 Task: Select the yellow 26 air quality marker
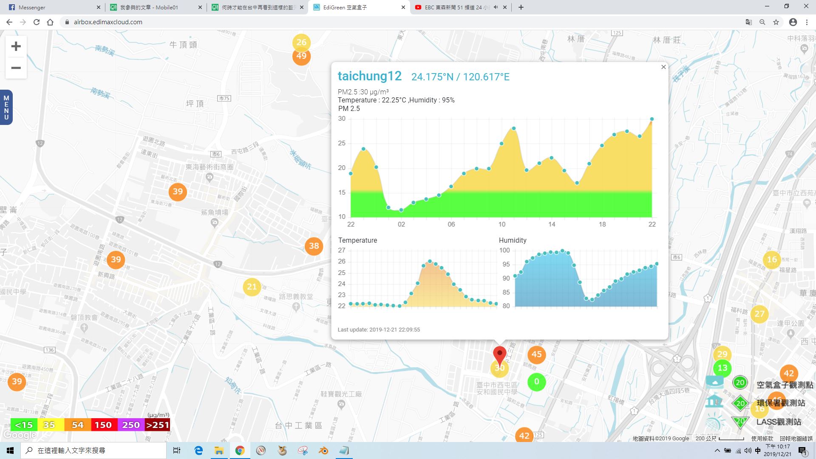pos(301,42)
